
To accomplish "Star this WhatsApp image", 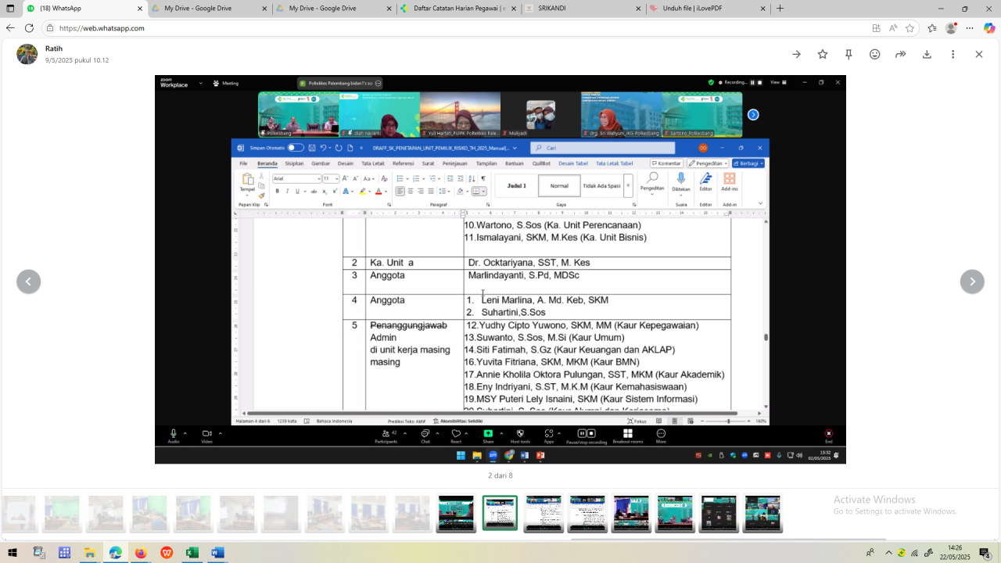I will coord(823,54).
